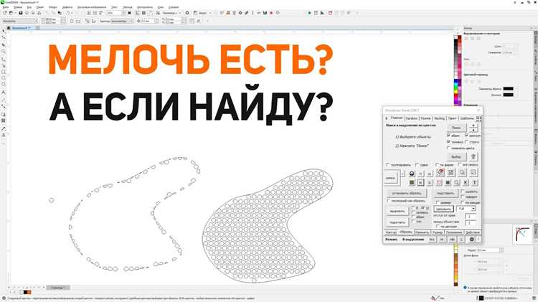The height and width of the screenshot is (302, 538).
Task: Toggle the строго checkbox
Action: coord(466,142)
